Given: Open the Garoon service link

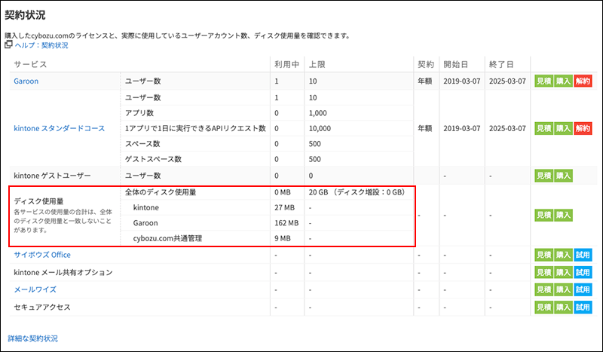Looking at the screenshot, I should coord(28,81).
